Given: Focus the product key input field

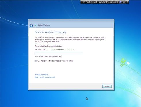Looking at the screenshot, I should 58,54.
